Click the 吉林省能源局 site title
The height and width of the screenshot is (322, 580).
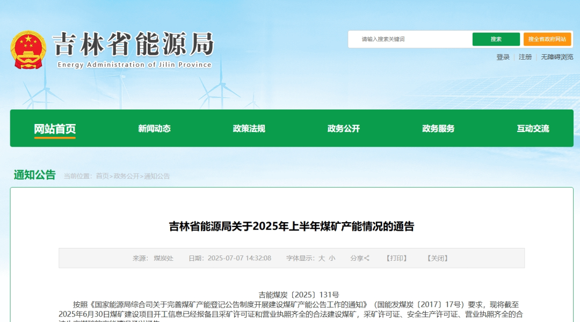(134, 44)
